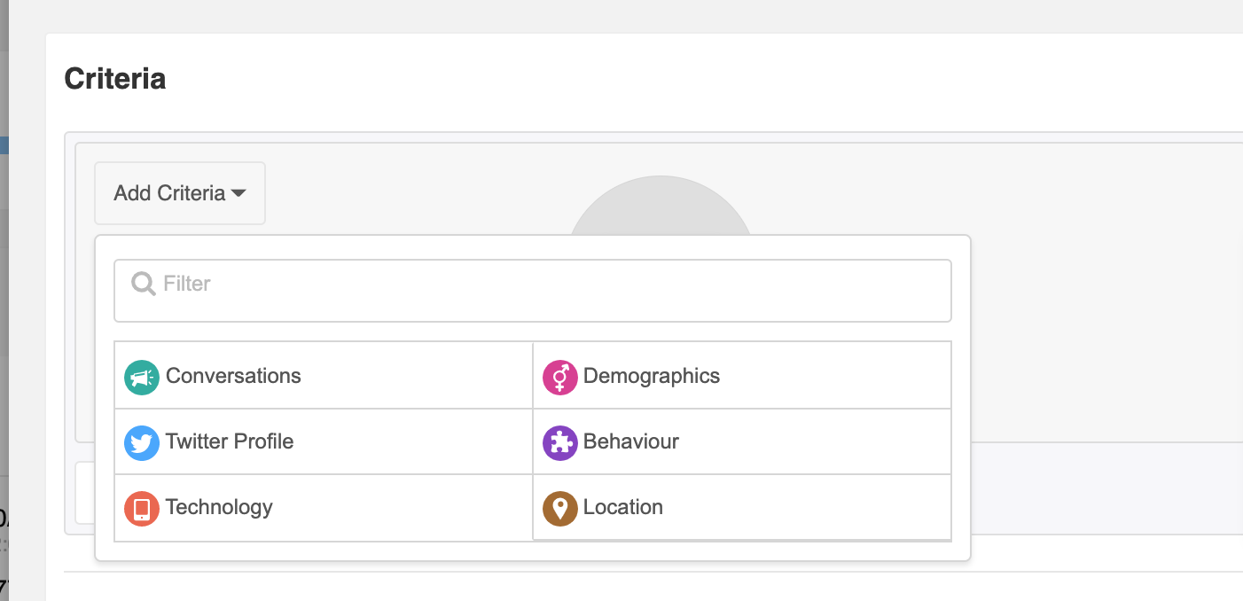
Task: Click the blue Twitter bird icon
Action: click(142, 443)
